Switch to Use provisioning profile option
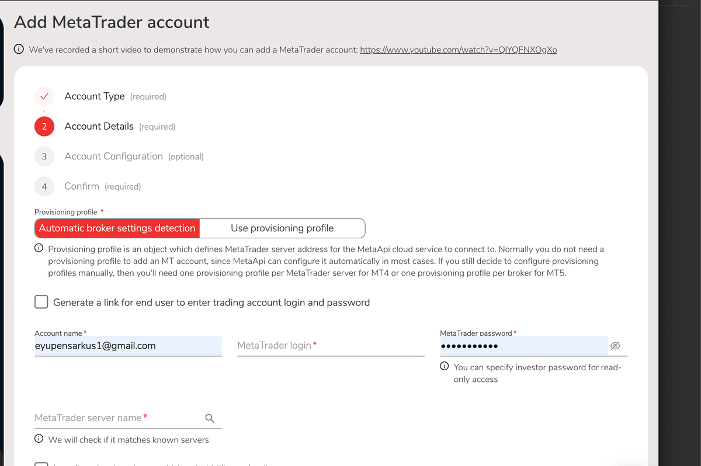 pyautogui.click(x=282, y=228)
